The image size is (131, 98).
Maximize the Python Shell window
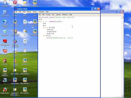click(96, 9)
